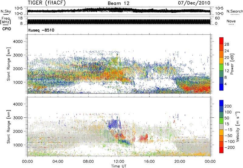Image resolution: width=243 pixels, height=168 pixels.
Task: Pick the light green 12–16 dB colorbar segment
Action: pyautogui.click(x=221, y=67)
